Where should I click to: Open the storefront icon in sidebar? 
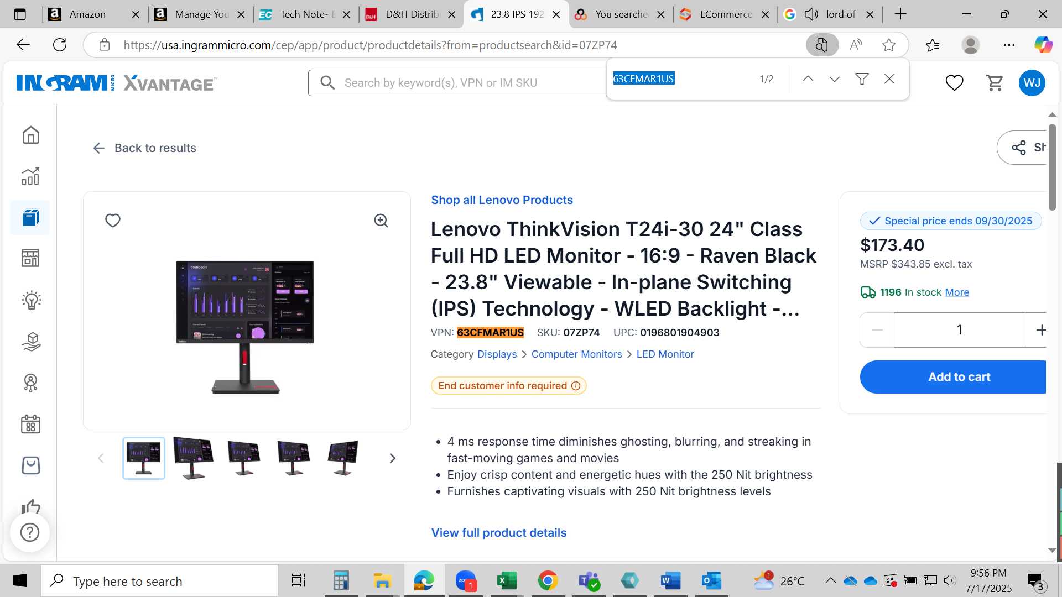click(x=31, y=258)
